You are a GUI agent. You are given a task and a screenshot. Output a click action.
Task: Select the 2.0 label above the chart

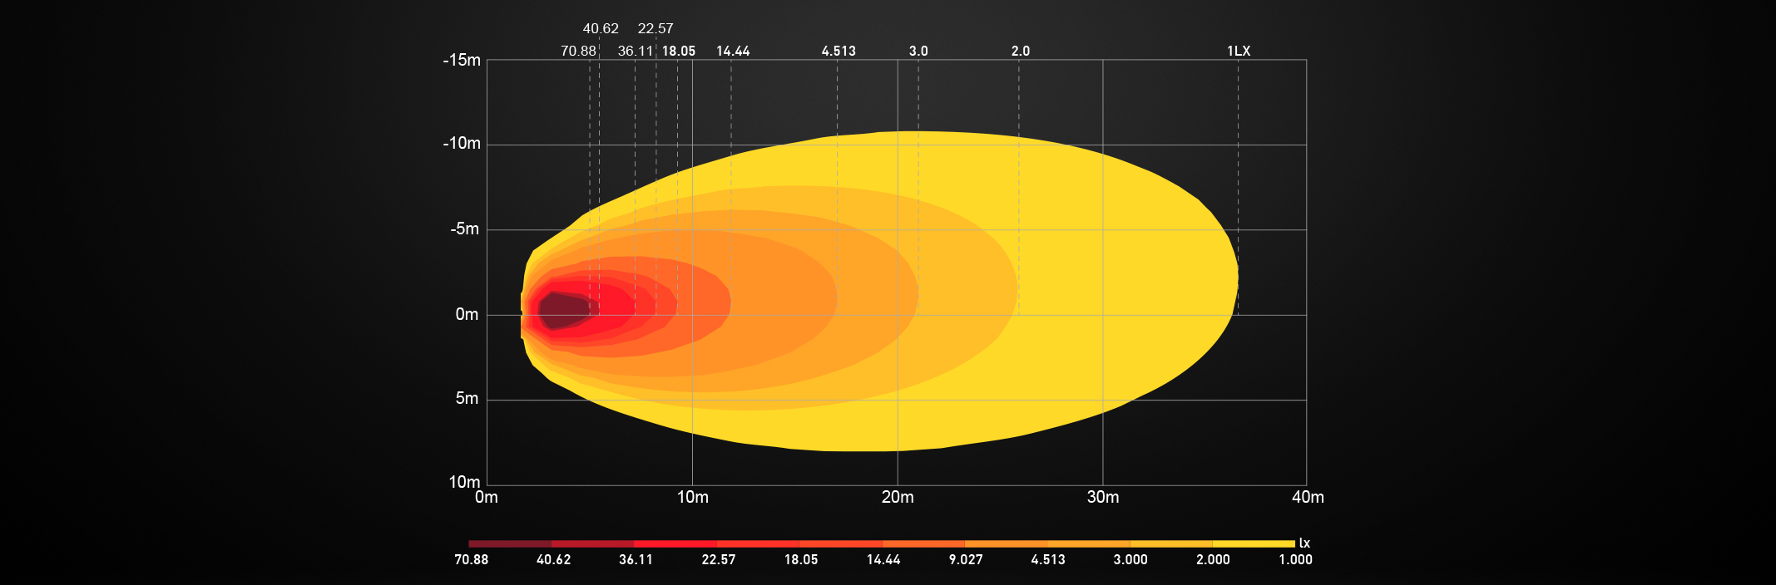pyautogui.click(x=1021, y=51)
